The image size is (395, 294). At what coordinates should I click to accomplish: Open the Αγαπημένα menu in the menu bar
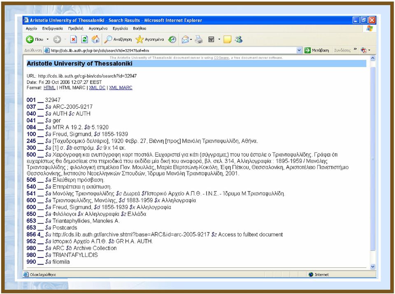(x=98, y=28)
